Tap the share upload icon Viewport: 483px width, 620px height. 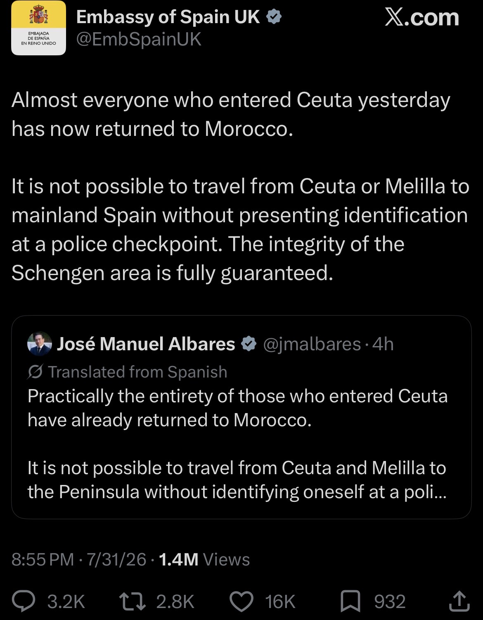click(459, 601)
